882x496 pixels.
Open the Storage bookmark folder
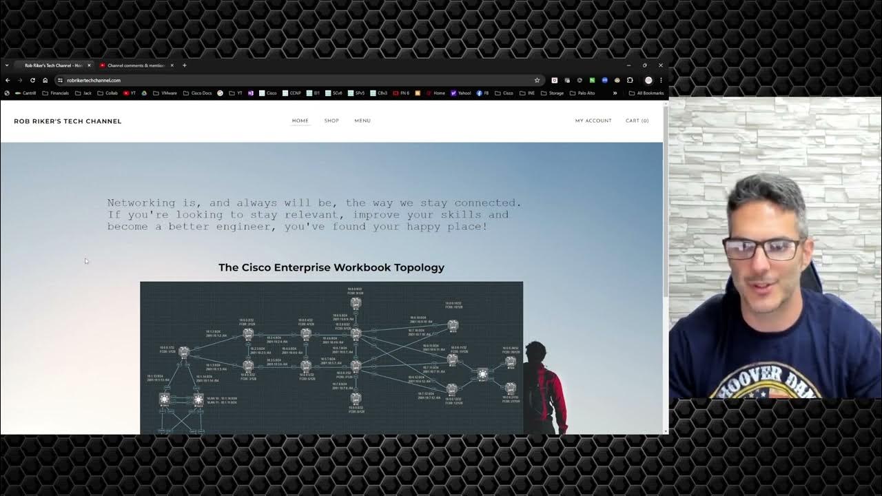click(x=552, y=93)
